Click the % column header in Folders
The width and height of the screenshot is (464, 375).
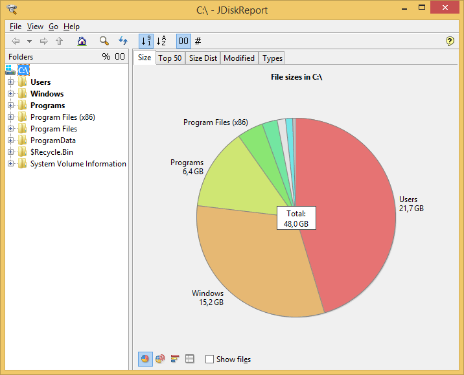[x=106, y=56]
